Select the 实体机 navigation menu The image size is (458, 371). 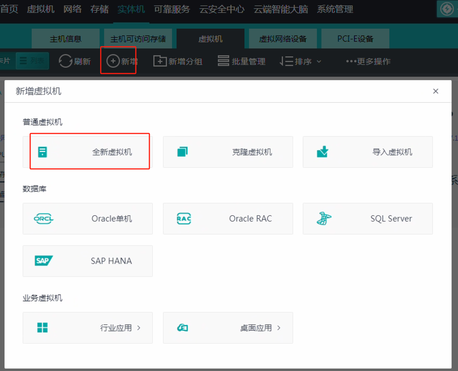[131, 9]
